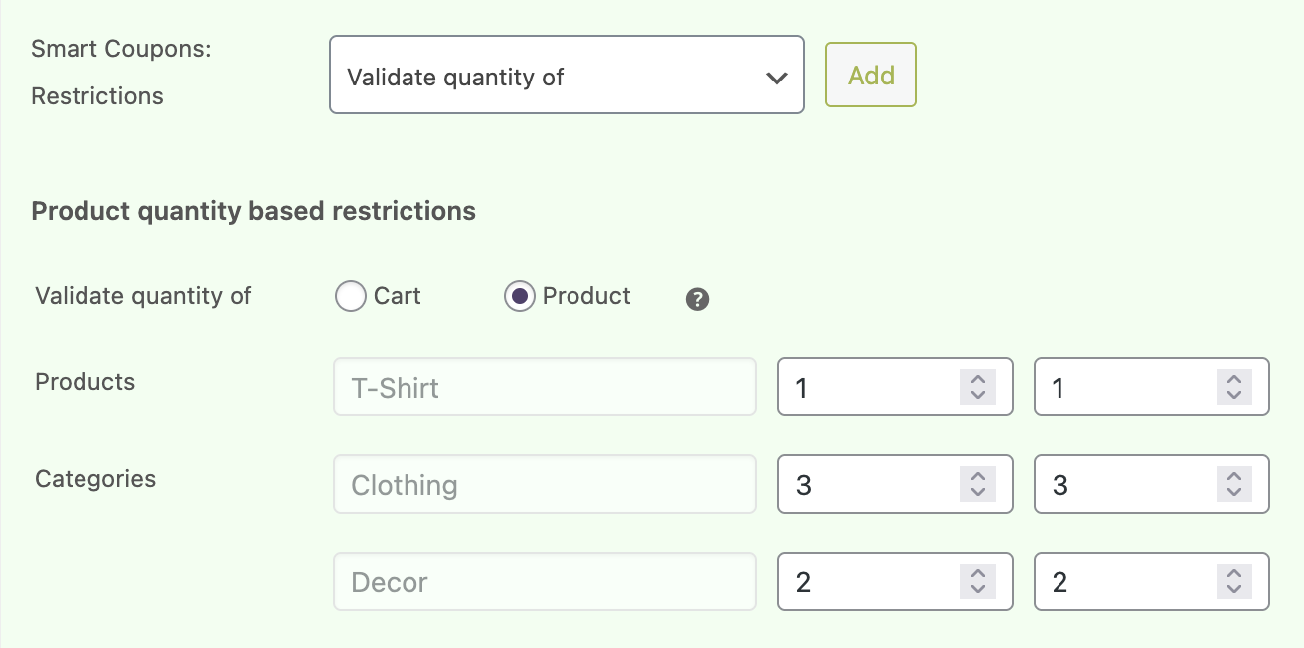Decrease Clothing first quantity with down arrow
Screen dimensions: 1304x648
pyautogui.click(x=978, y=492)
